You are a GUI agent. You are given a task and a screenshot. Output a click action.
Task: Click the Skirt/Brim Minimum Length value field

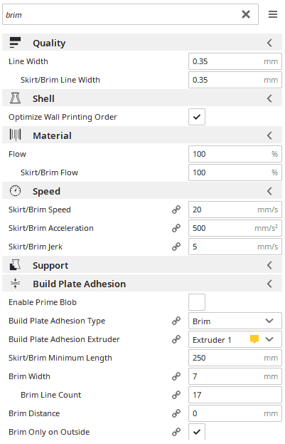[x=235, y=358]
